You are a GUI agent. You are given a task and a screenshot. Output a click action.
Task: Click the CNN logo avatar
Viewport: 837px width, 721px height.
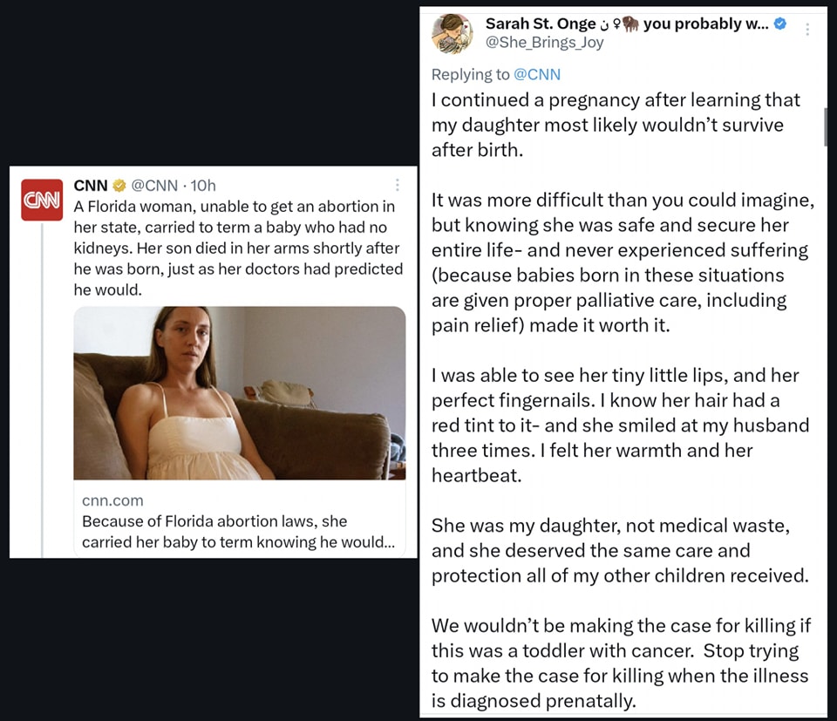42,200
